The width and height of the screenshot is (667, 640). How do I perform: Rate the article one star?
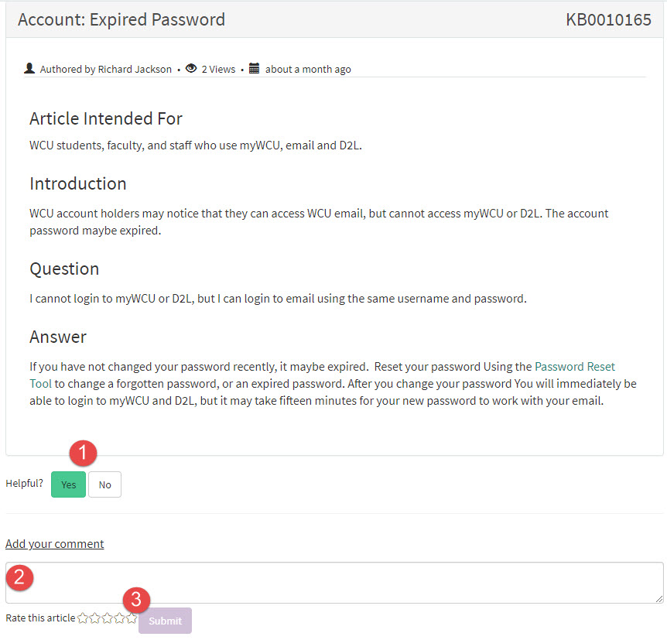pos(83,618)
